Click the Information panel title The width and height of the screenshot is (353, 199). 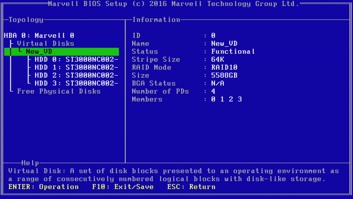(156, 20)
